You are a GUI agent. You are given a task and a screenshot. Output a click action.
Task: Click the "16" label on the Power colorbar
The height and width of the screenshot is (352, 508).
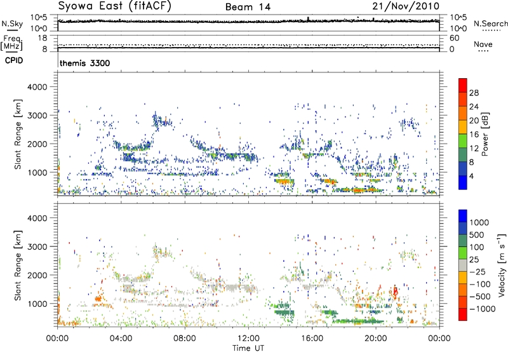[474, 135]
